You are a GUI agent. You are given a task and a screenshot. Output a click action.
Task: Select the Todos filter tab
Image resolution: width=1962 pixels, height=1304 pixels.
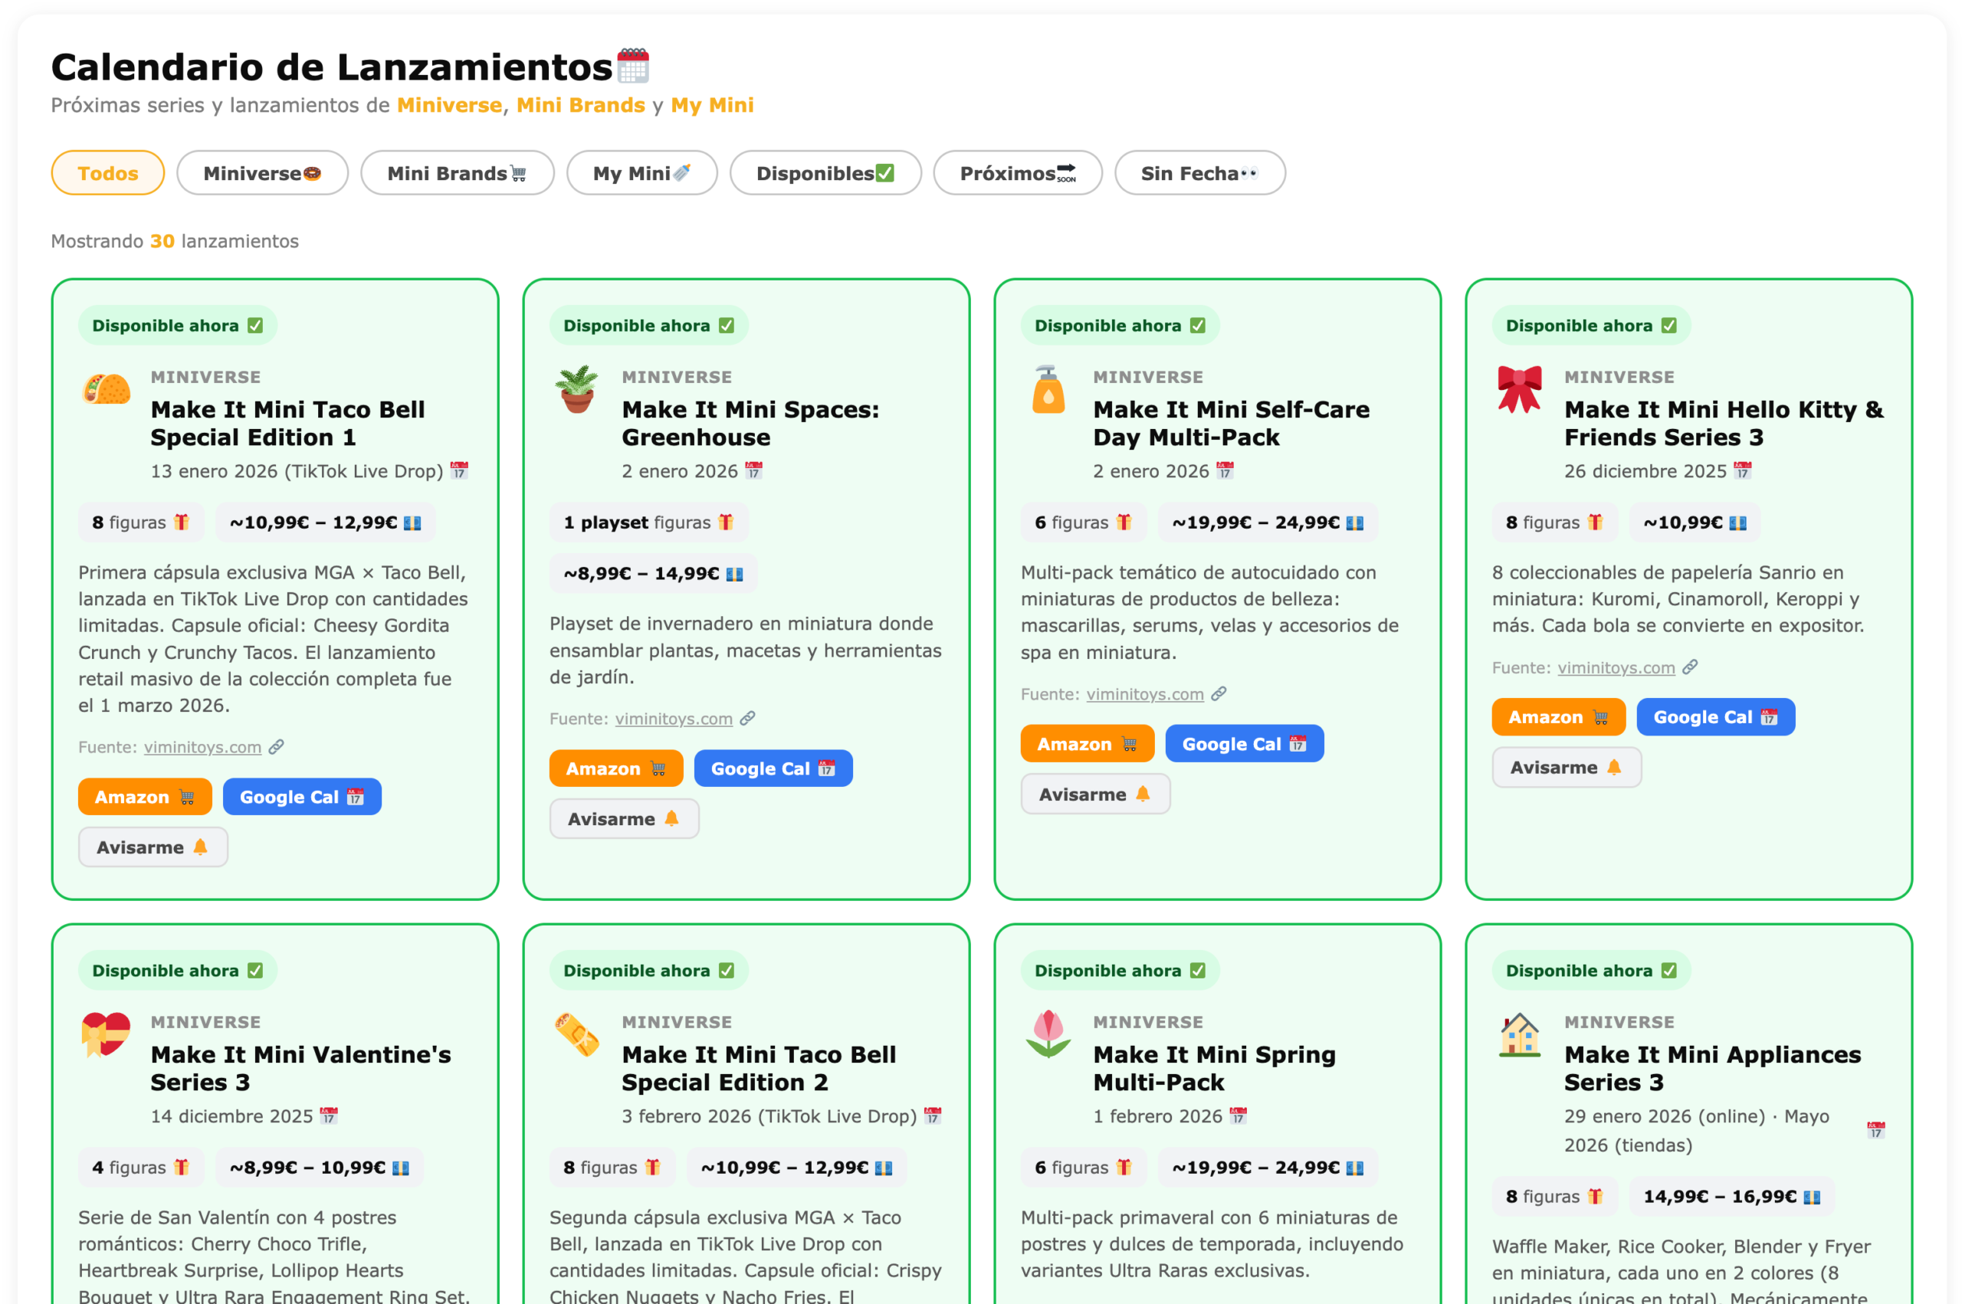107,173
